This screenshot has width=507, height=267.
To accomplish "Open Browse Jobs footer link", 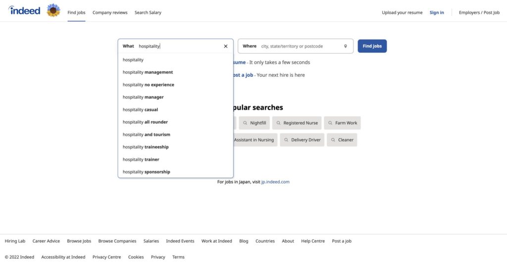I will point(79,241).
